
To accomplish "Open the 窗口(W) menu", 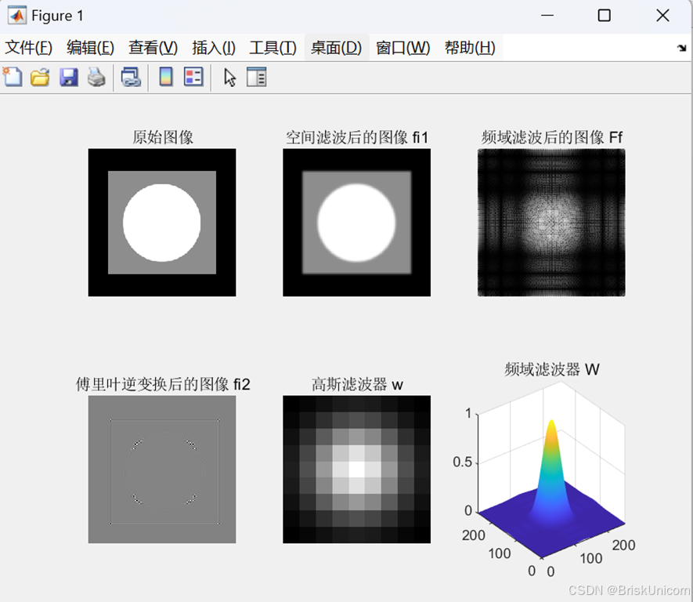I will tap(402, 48).
